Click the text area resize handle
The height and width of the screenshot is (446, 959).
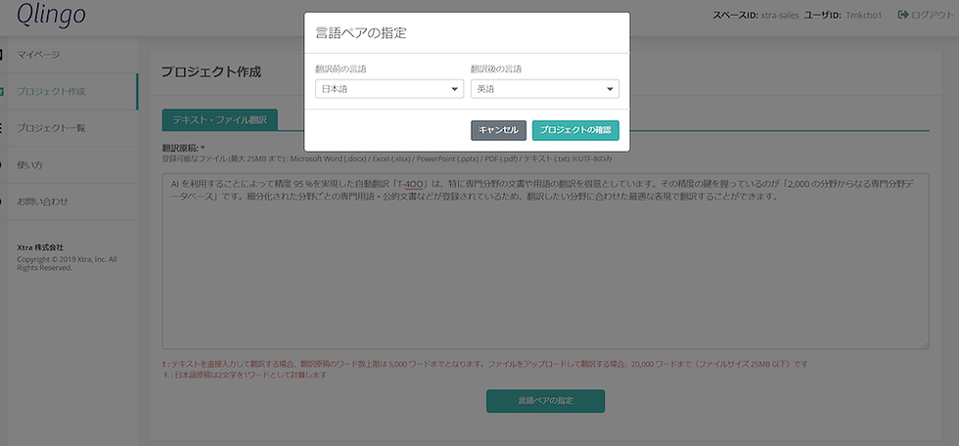point(926,345)
